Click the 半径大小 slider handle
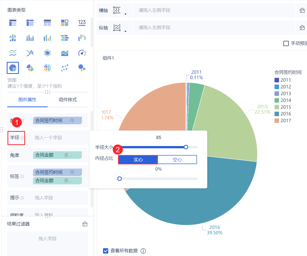This screenshot has width=307, height=256. [186, 147]
